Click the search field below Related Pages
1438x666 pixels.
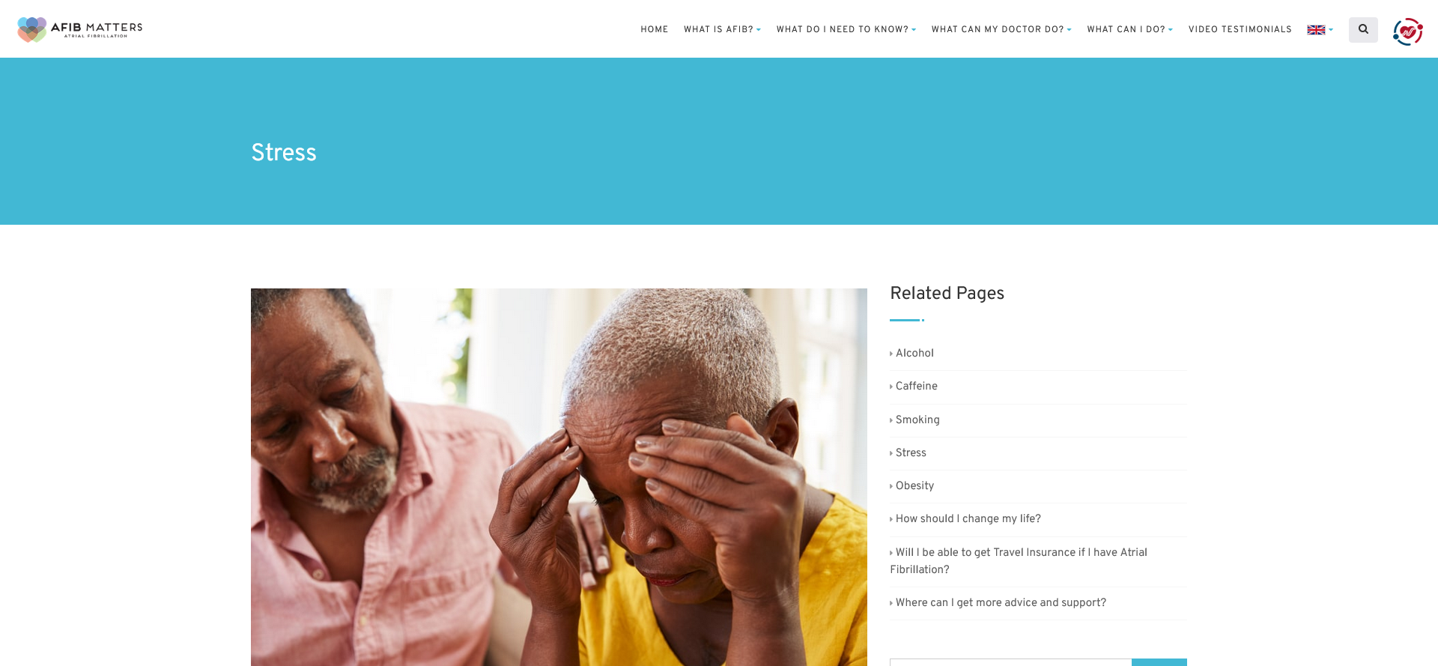[x=1010, y=662]
